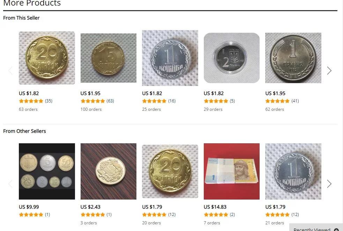Show next products from this seller

click(329, 71)
